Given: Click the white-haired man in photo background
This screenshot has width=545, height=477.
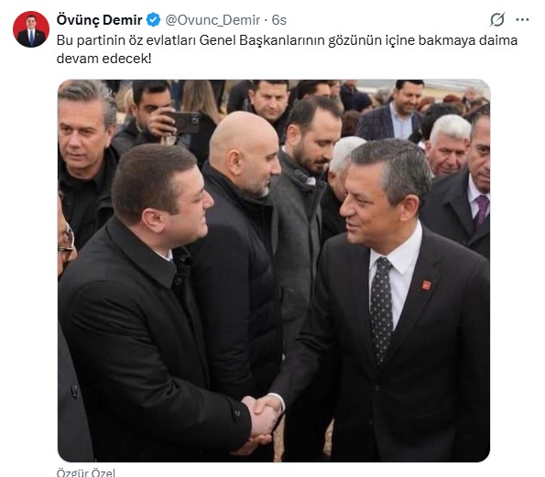Looking at the screenshot, I should [x=447, y=144].
